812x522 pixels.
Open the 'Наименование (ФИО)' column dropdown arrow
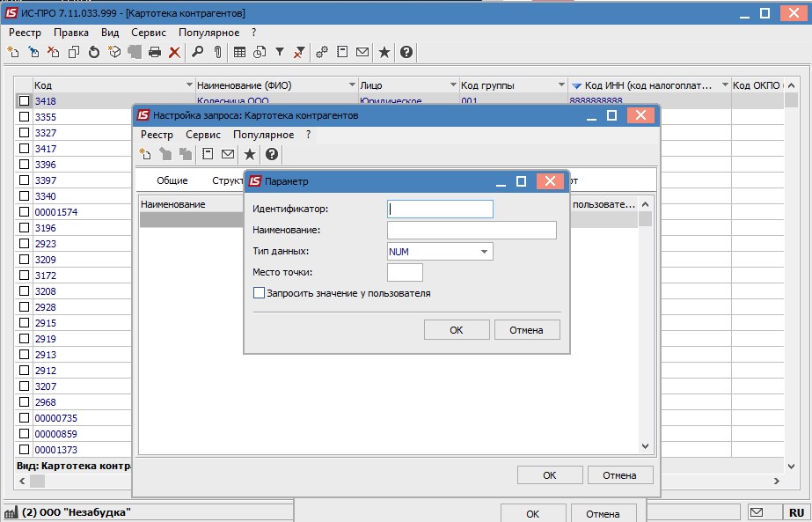(352, 85)
